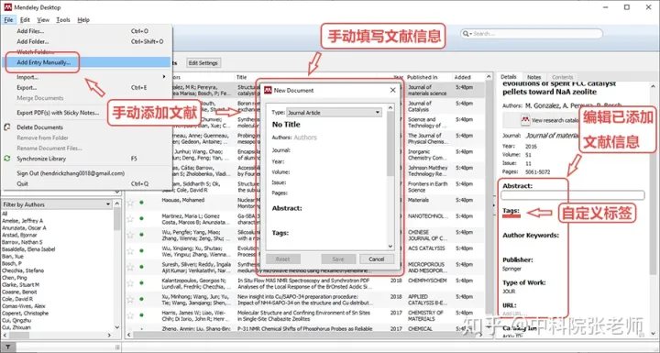Screen dimensions: 660x353
Task: Toggle favorite star on Kalantzopoulos, Georgios row
Action: pyautogui.click(x=130, y=282)
